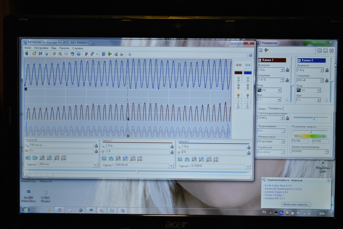Click the yellow cursor icon in Управление panel

pyautogui.click(x=266, y=50)
